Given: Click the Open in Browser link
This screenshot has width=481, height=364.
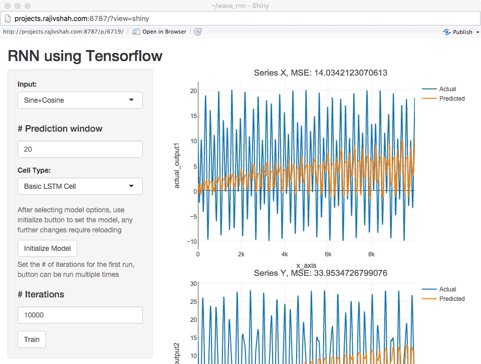Looking at the screenshot, I should click(x=164, y=32).
